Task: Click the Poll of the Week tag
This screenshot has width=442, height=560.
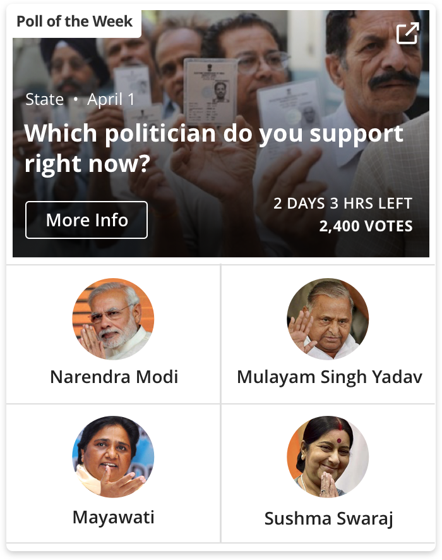Action: (75, 21)
